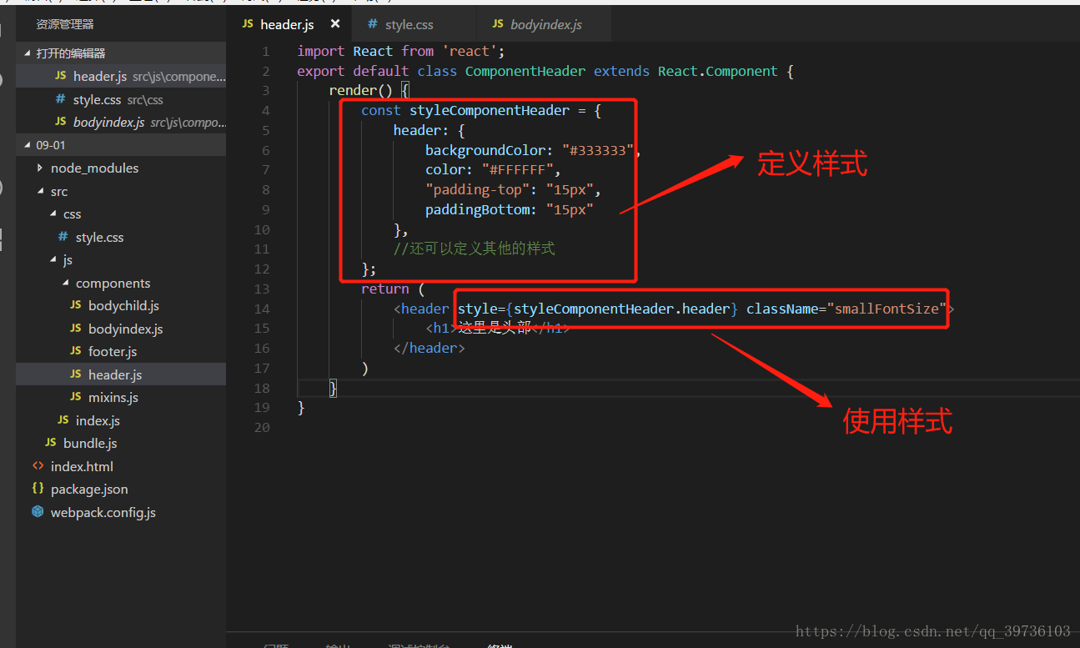Click the export default keywords
This screenshot has width=1080, height=648.
coord(353,72)
